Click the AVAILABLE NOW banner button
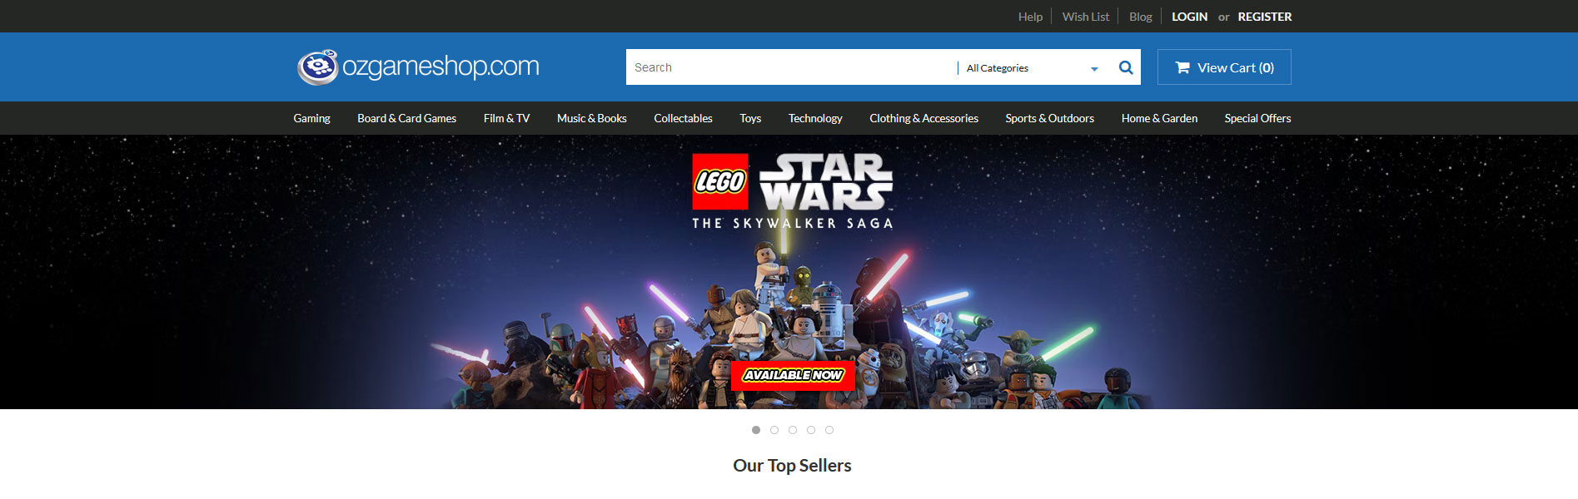 pyautogui.click(x=793, y=375)
